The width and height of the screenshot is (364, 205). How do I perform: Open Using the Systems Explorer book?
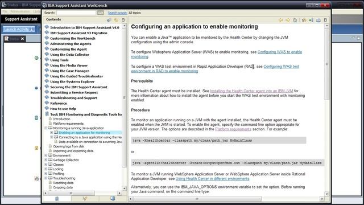coord(72,82)
